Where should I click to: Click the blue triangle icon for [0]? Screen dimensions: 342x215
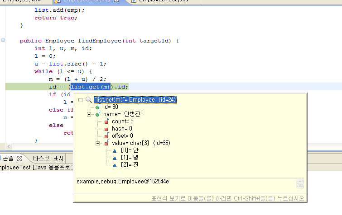(x=115, y=151)
